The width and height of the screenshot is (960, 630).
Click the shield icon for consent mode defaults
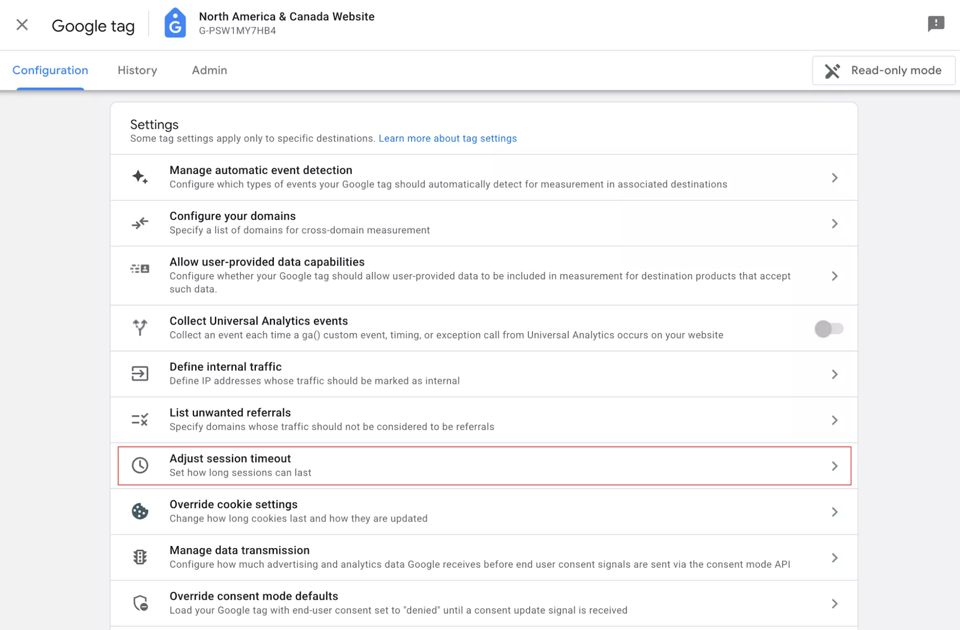click(x=140, y=603)
